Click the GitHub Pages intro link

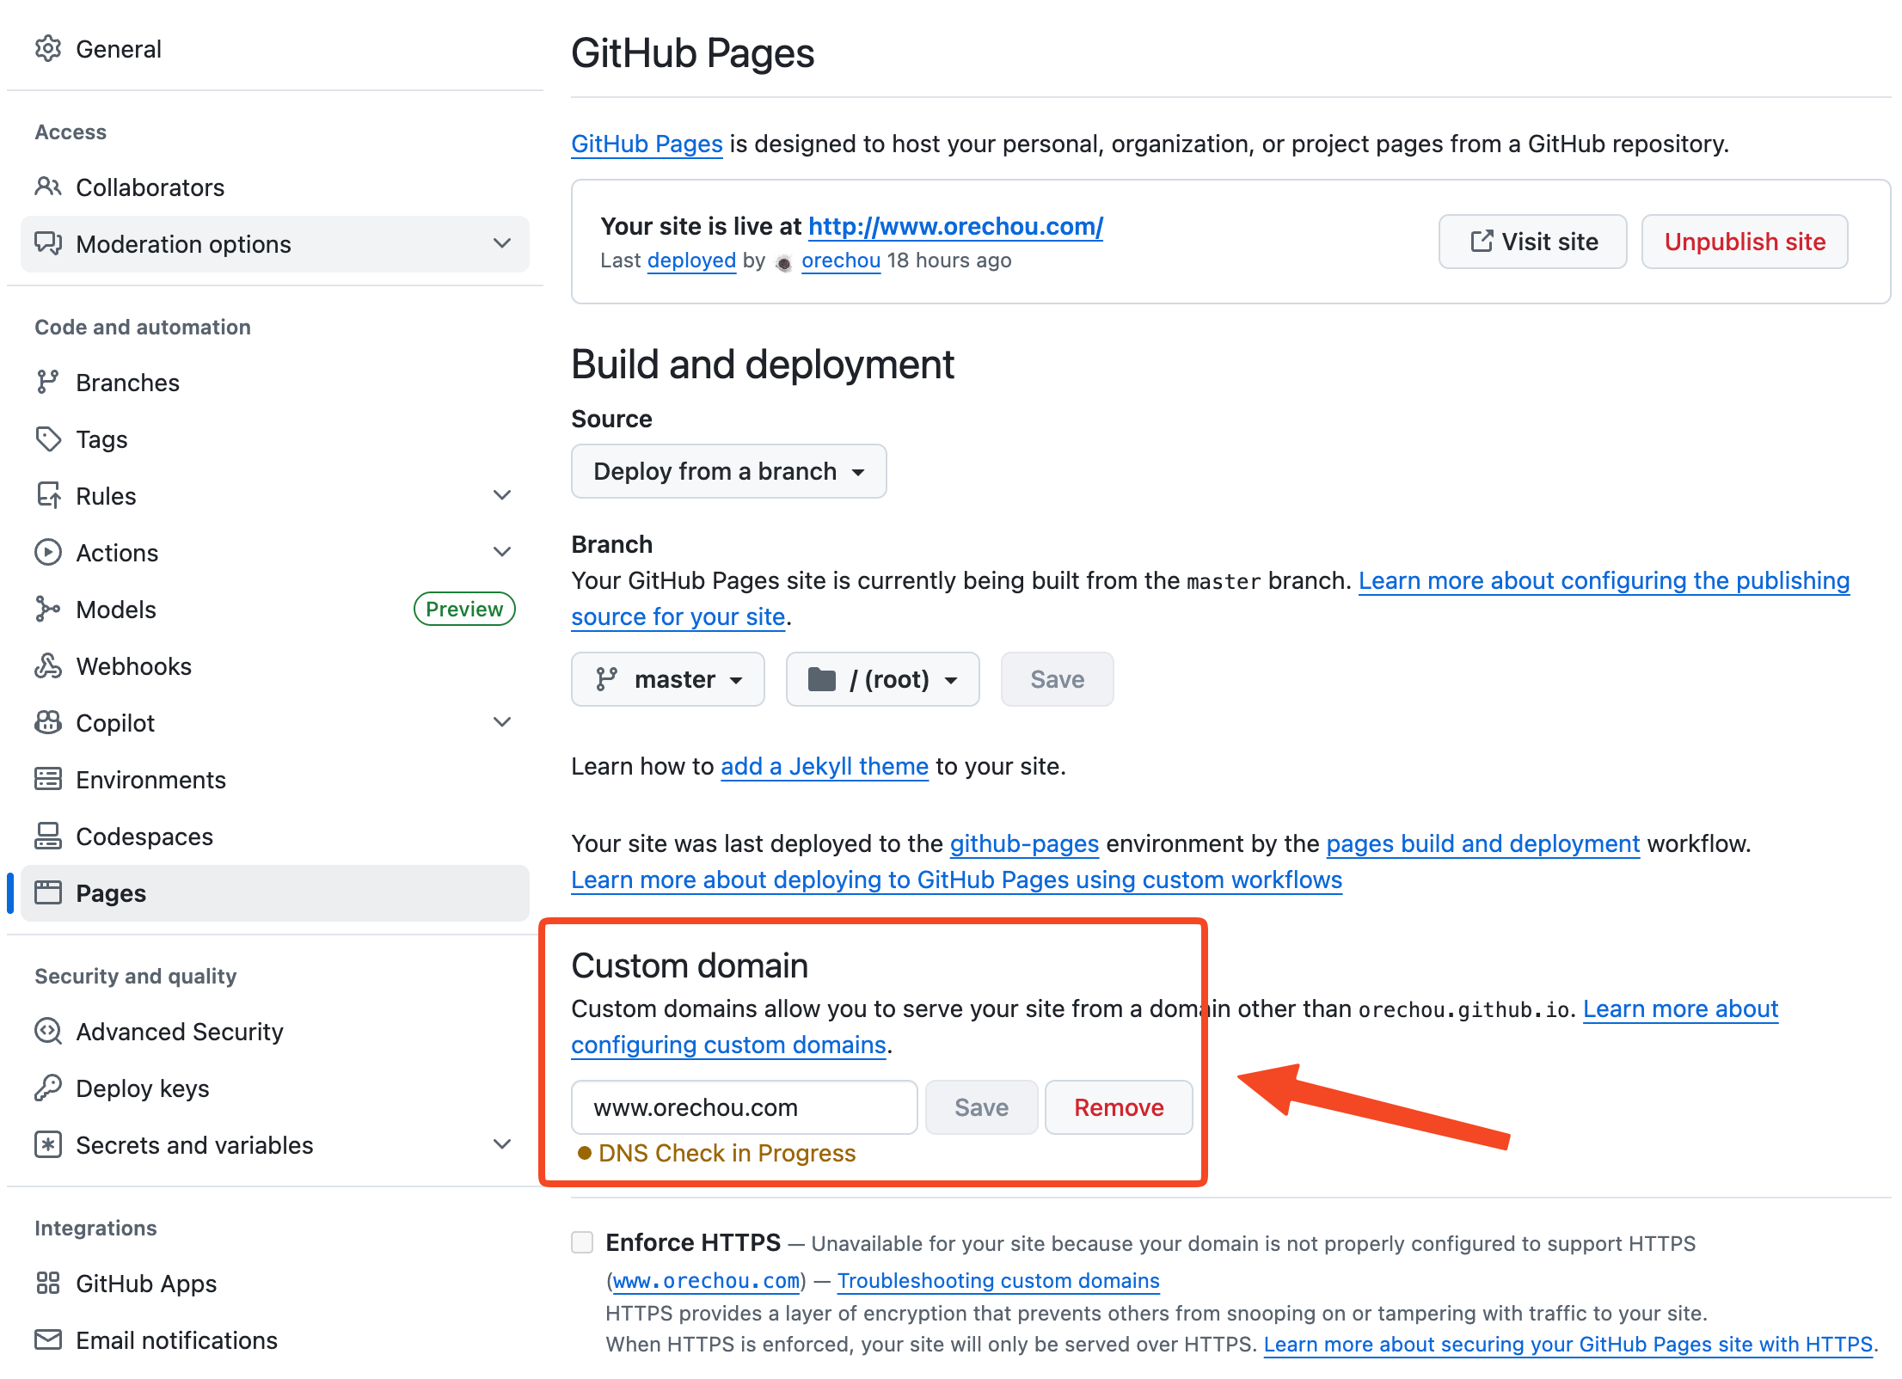click(647, 144)
